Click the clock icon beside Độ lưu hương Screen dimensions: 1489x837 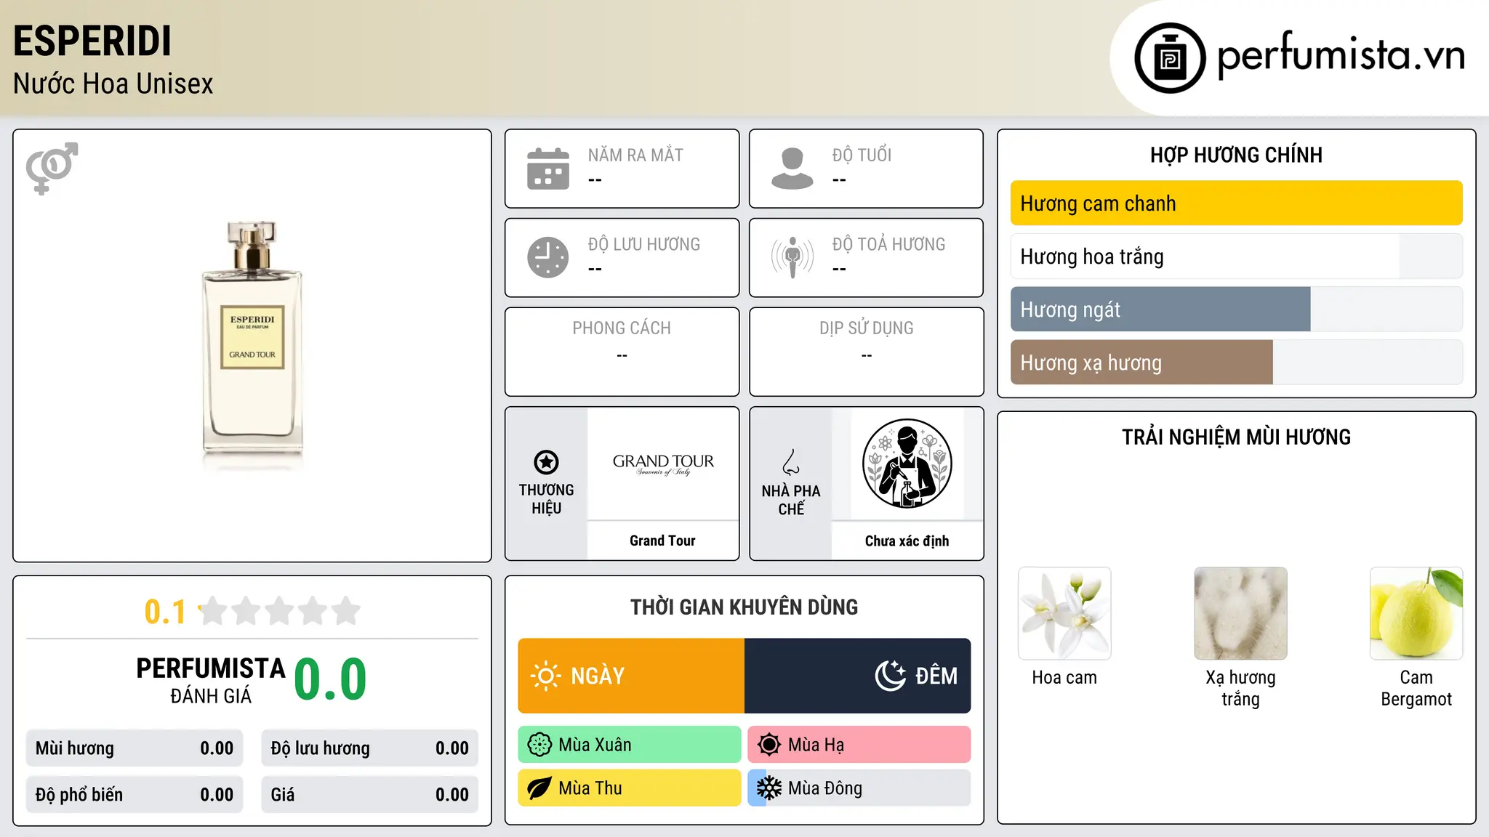point(548,257)
